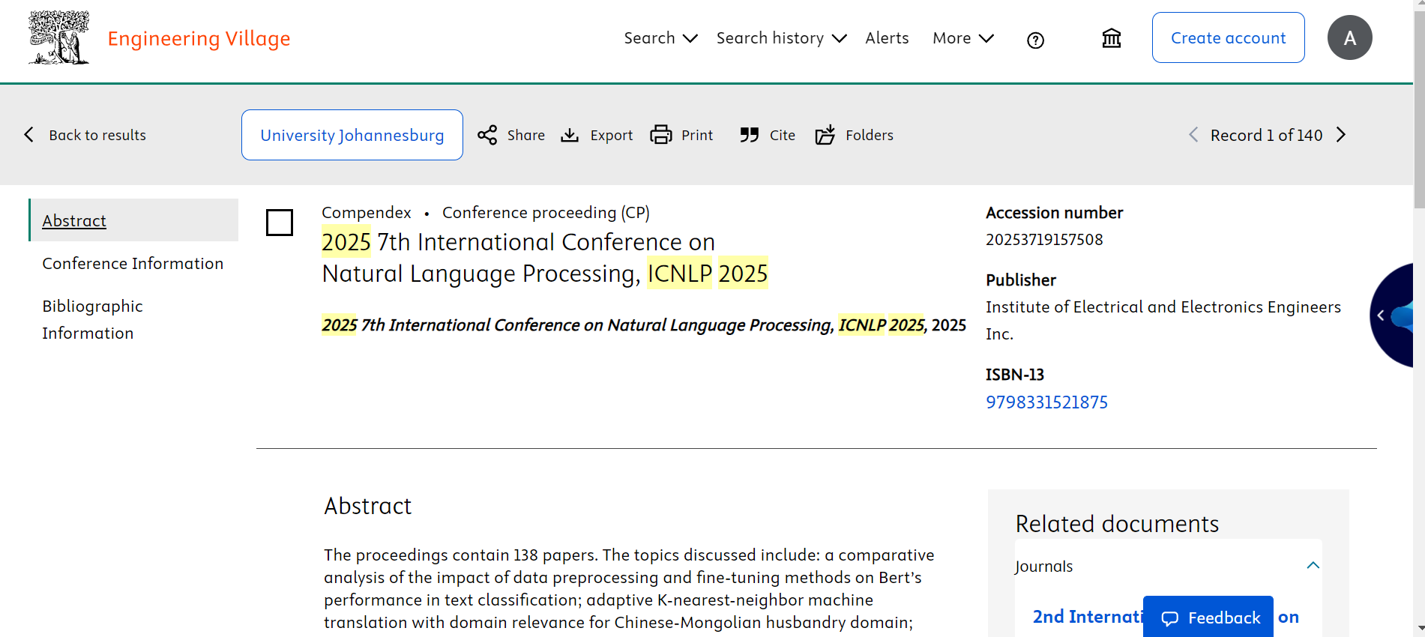
Task: Go to next record arrow
Action: [x=1341, y=135]
